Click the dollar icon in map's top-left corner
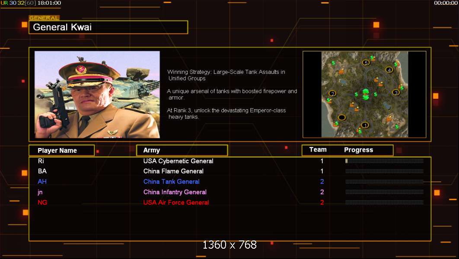The image size is (459, 259). (333, 63)
